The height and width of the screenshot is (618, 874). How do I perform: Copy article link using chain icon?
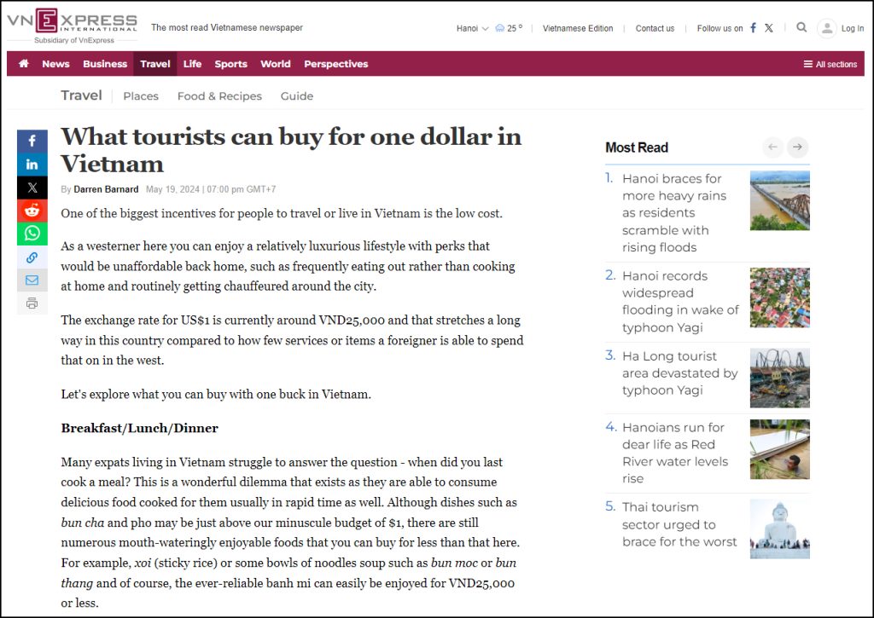[x=32, y=257]
